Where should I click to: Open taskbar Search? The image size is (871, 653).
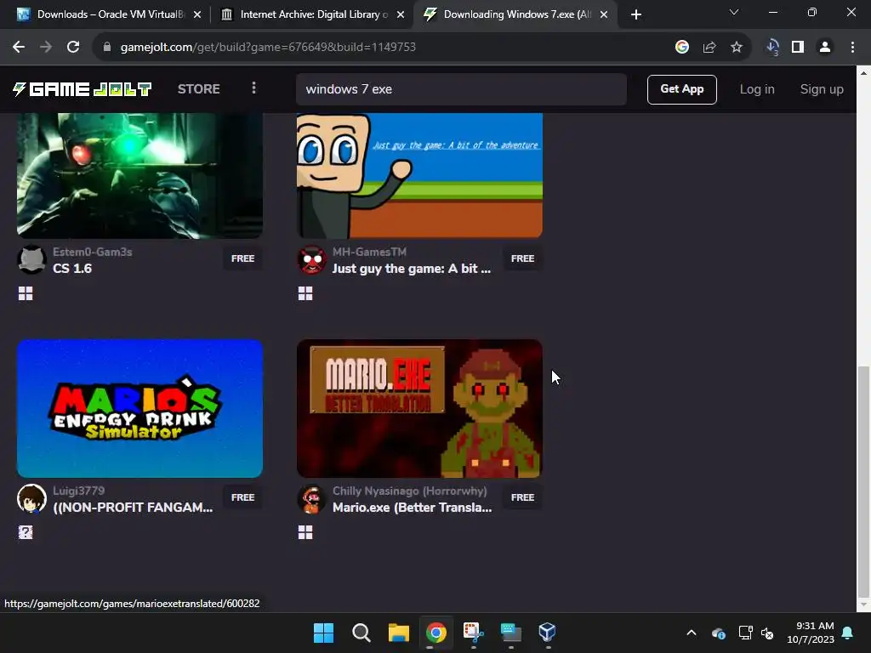click(361, 633)
